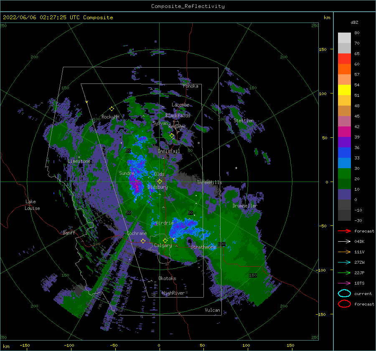Click the Innisfail map label

coord(169,151)
